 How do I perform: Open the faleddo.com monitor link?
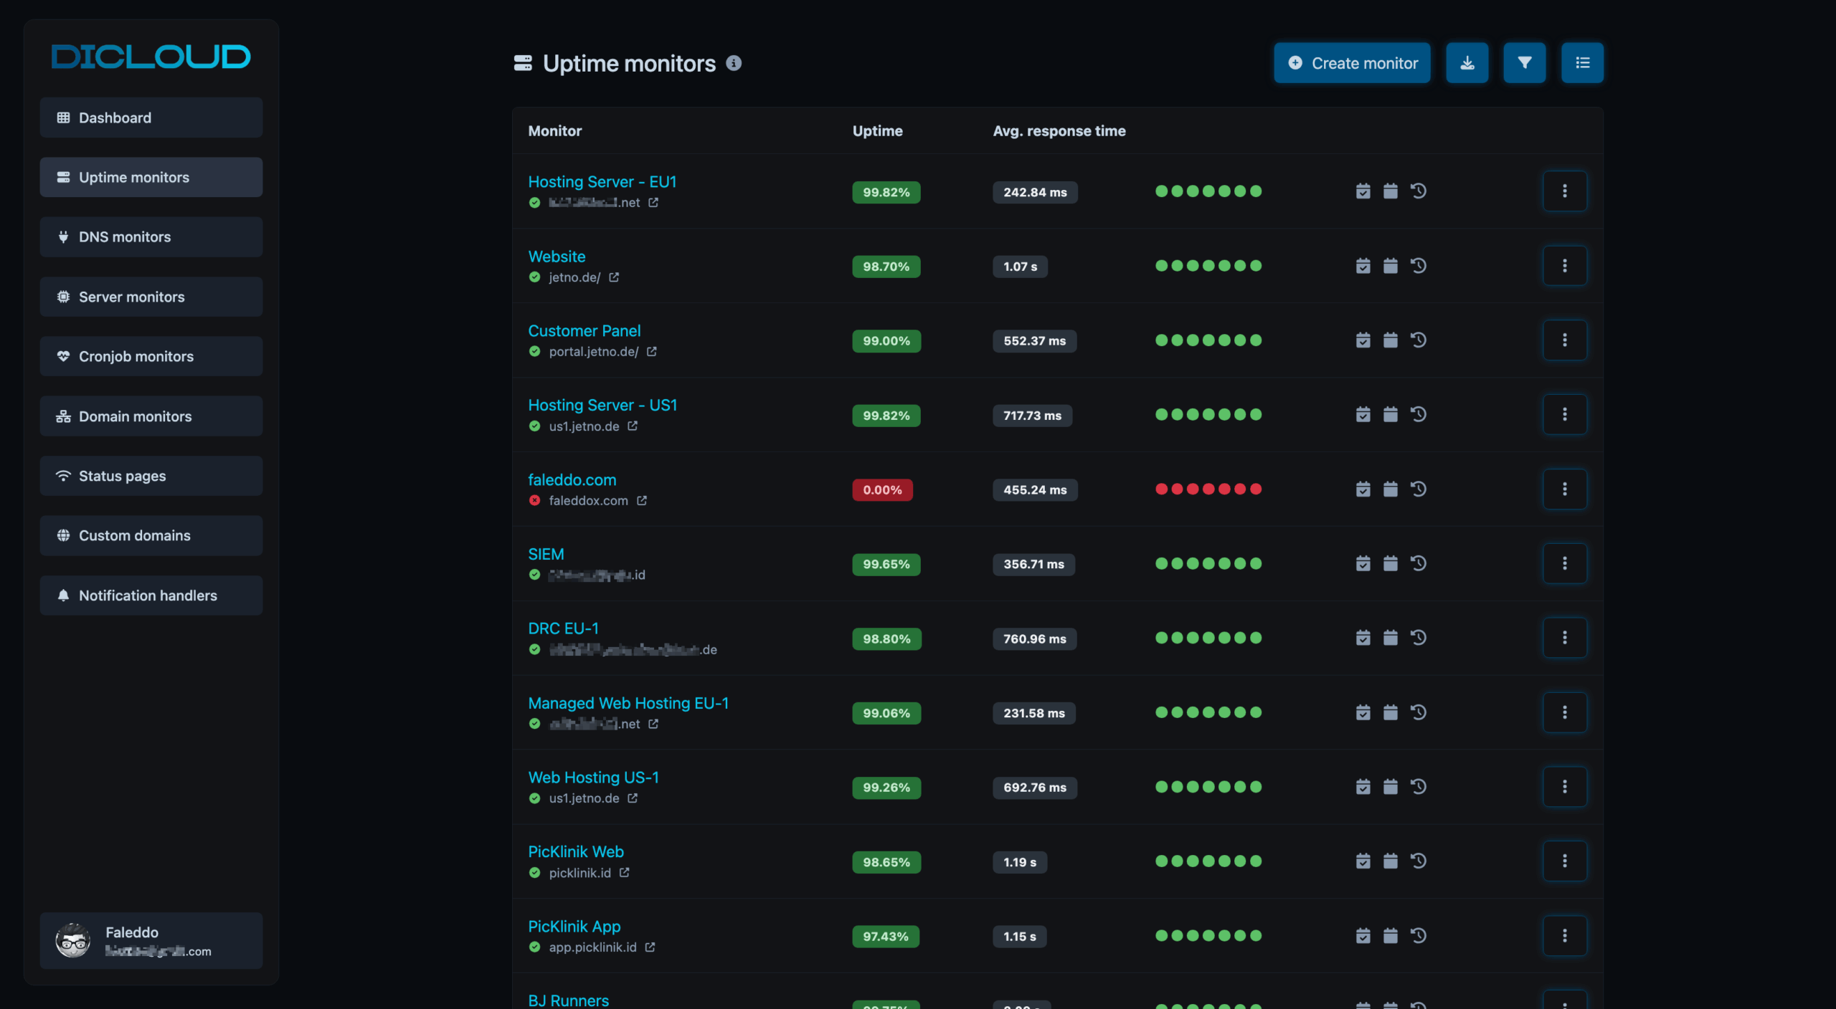click(572, 480)
